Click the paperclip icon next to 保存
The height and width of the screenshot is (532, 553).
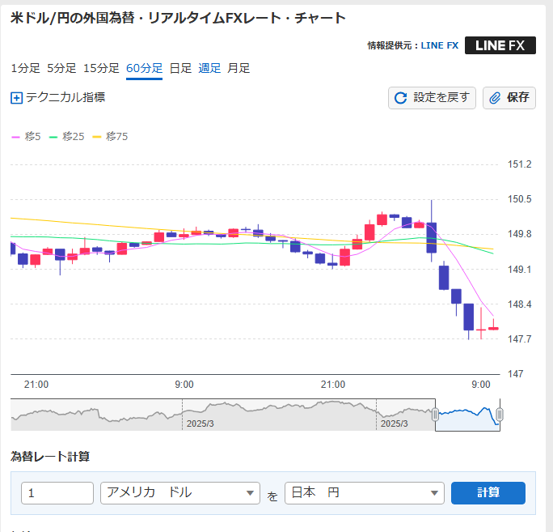496,98
